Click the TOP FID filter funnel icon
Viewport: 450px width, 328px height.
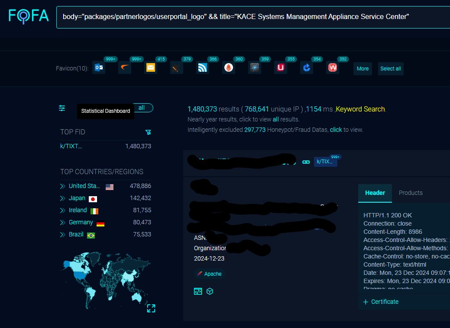(148, 132)
